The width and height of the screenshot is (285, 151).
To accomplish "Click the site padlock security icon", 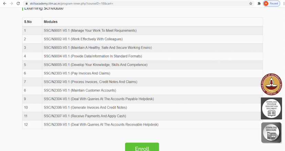I will (x=27, y=3).
